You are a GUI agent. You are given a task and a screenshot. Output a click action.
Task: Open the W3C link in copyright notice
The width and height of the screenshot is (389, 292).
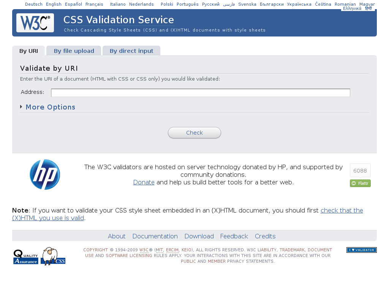pos(144,250)
